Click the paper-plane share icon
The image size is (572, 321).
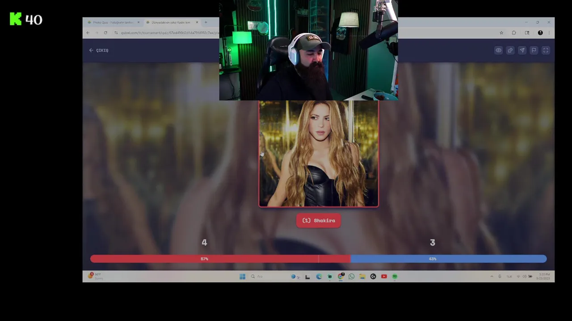click(522, 50)
